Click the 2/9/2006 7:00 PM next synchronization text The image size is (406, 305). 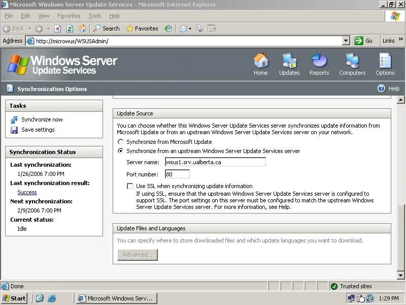click(40, 210)
